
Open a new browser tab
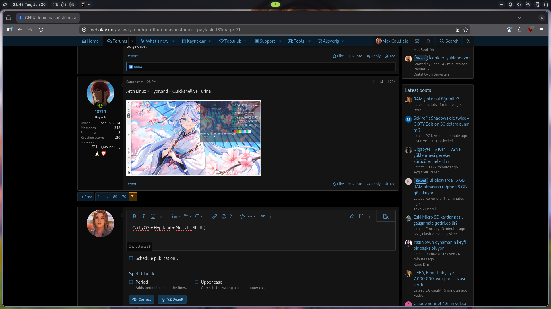coord(86,18)
